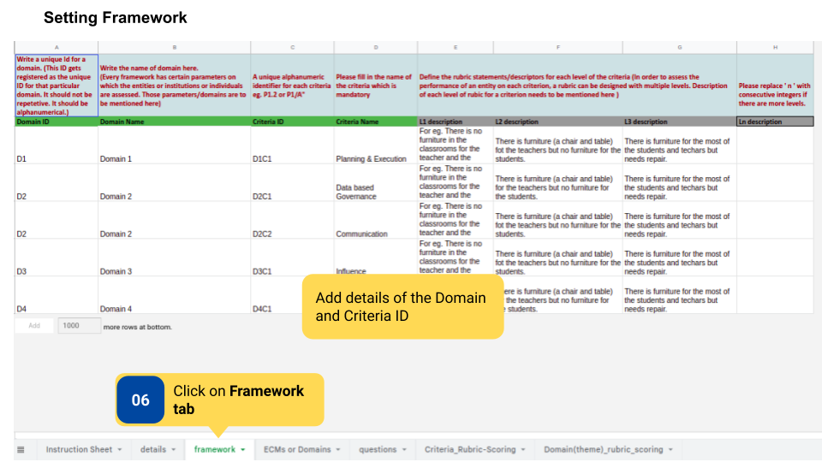Viewport: 822px width, 462px height.
Task: Select the ECMs or Domains sheet tab
Action: click(296, 449)
